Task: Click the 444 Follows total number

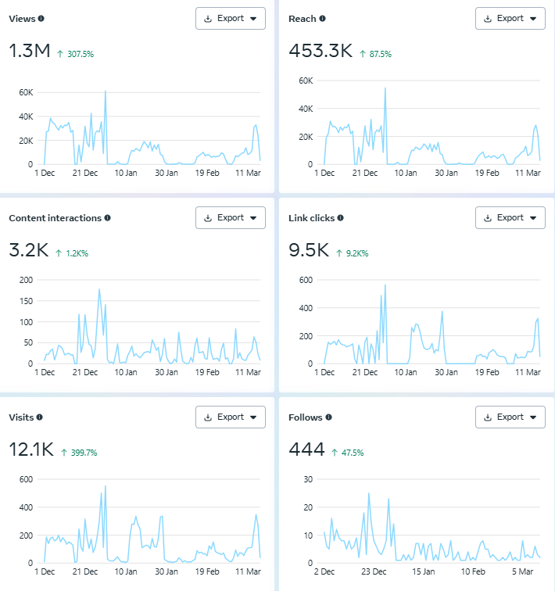Action: click(307, 450)
